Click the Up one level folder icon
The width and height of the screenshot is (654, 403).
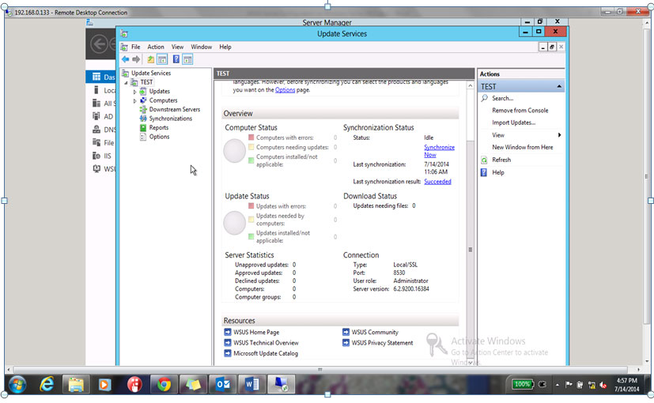click(x=150, y=59)
